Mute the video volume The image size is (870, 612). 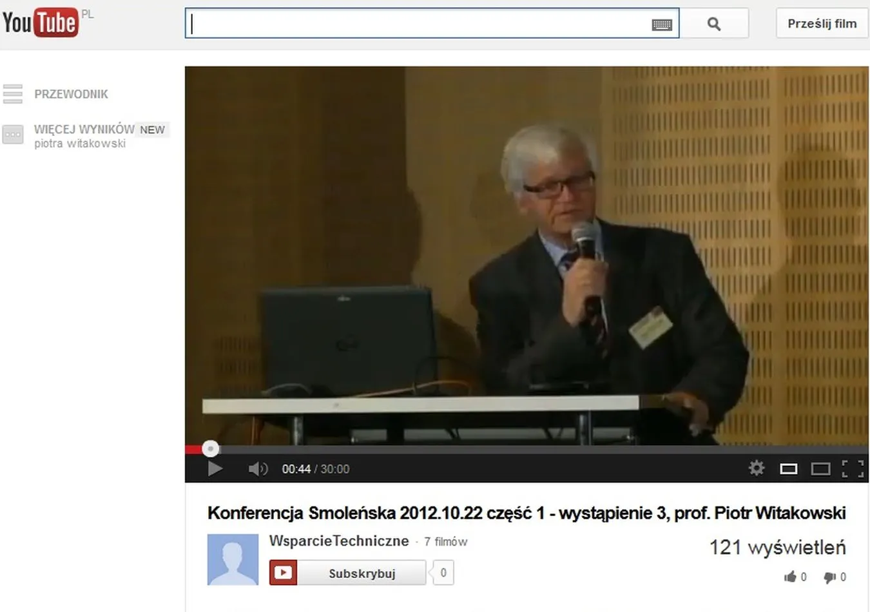(x=257, y=468)
